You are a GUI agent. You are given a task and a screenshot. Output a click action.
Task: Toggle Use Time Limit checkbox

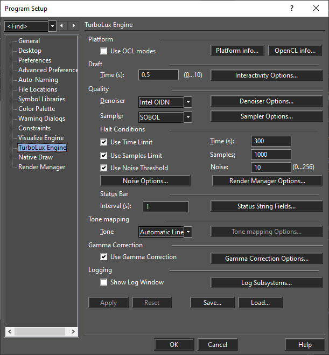tap(103, 142)
